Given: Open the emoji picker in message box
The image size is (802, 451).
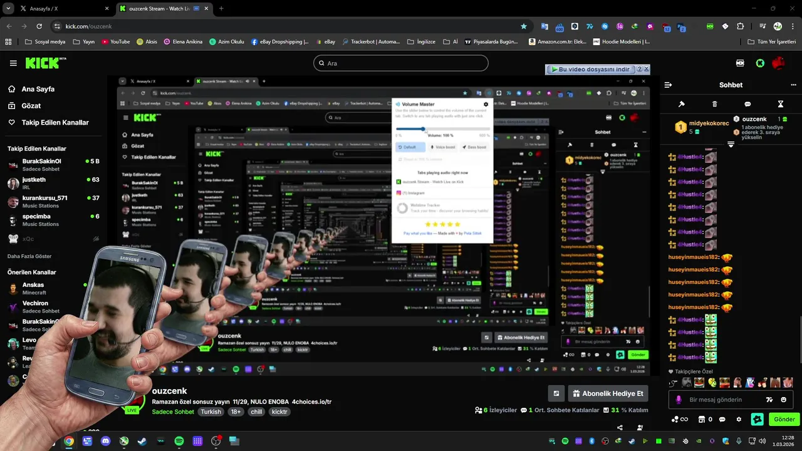Looking at the screenshot, I should point(784,400).
